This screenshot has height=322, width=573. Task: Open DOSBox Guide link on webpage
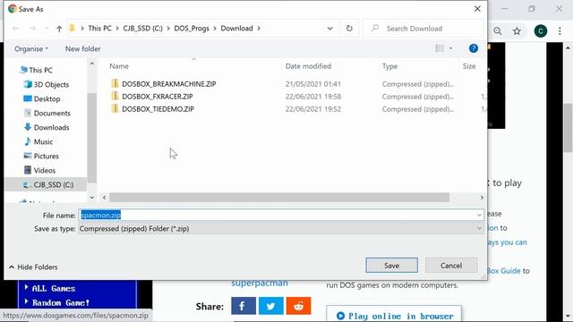click(x=503, y=271)
